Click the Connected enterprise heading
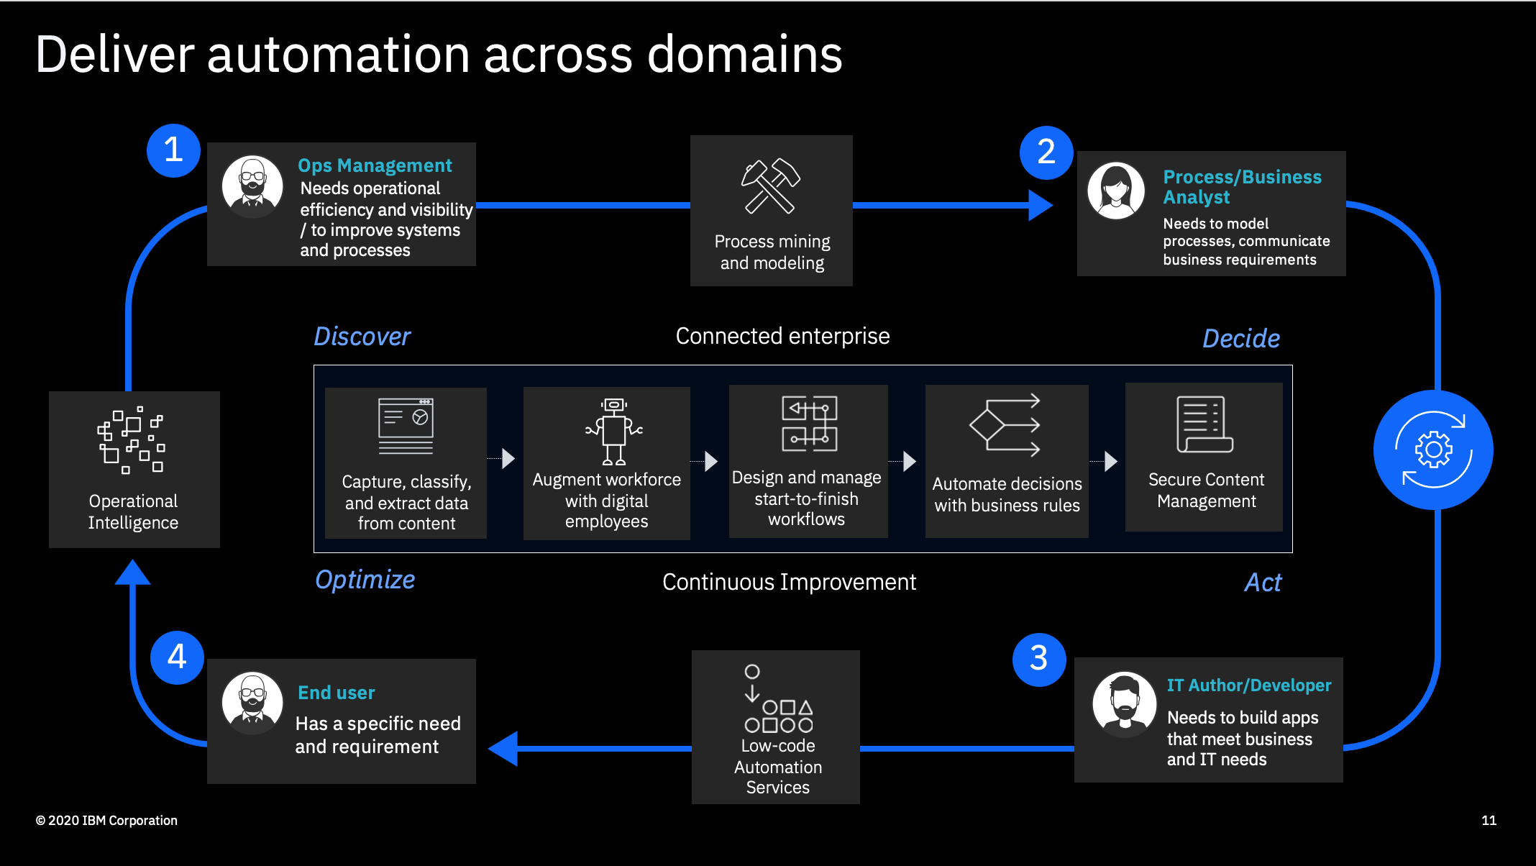1536x866 pixels. (782, 335)
